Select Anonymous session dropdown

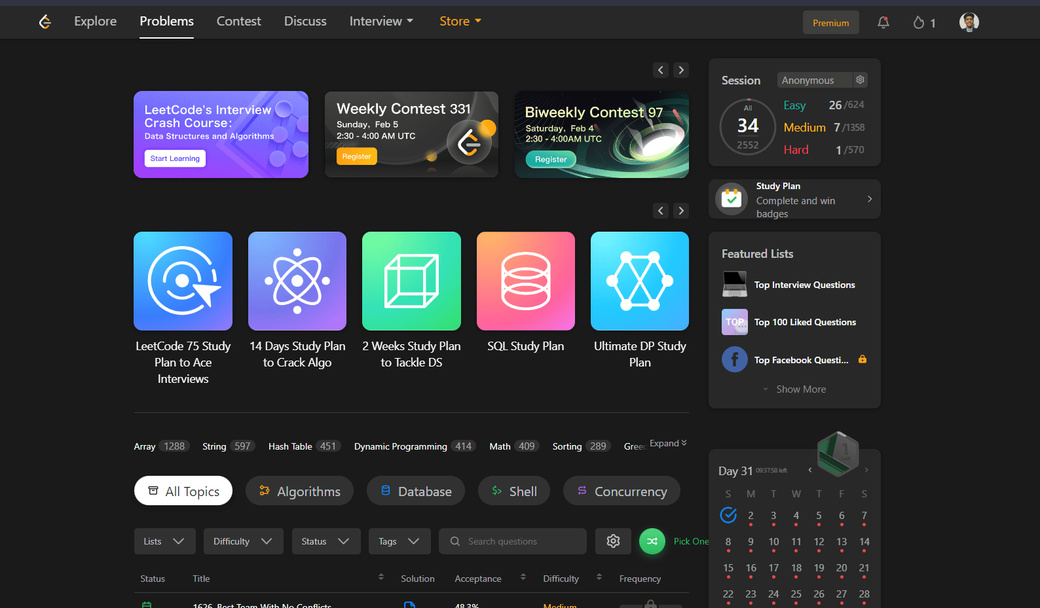pyautogui.click(x=815, y=80)
